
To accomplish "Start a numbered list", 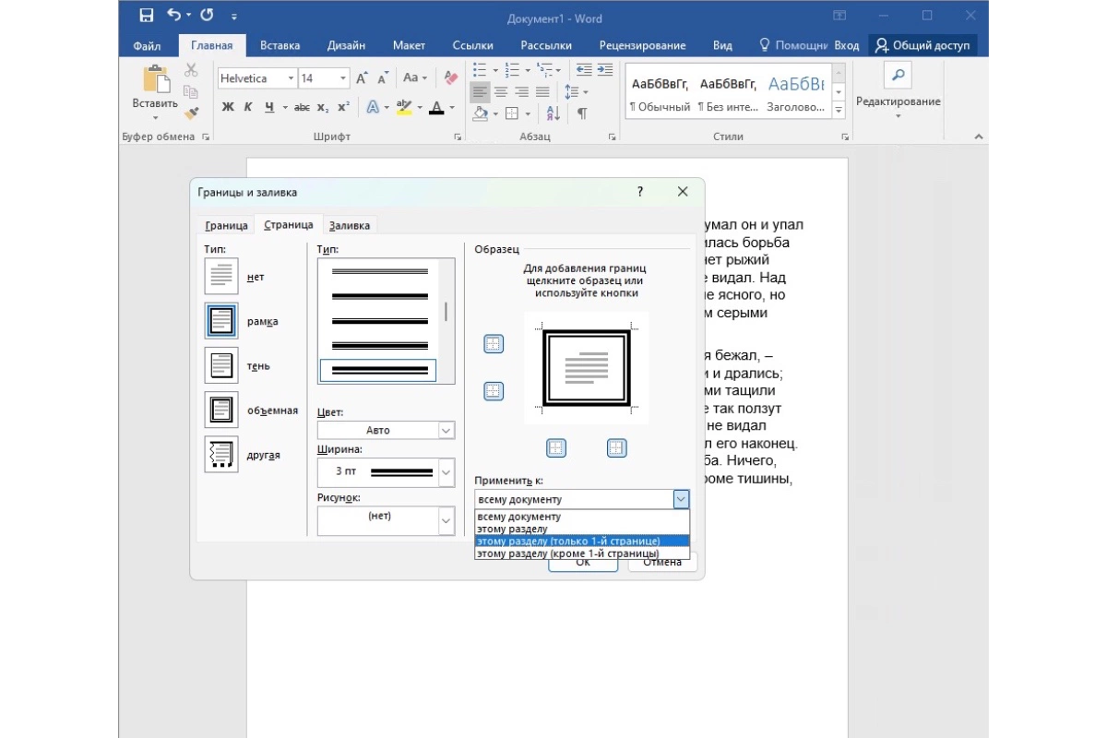I will (512, 70).
